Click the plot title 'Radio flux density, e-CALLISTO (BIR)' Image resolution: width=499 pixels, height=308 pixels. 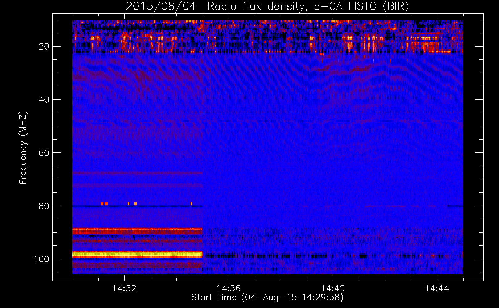[x=308, y=6]
